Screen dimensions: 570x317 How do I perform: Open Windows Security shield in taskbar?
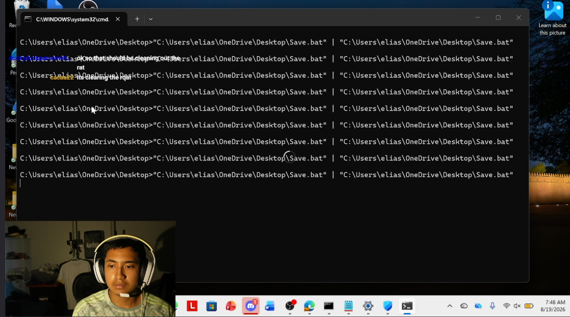click(388, 306)
